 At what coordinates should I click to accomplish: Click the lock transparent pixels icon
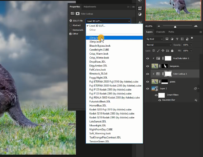[154, 51]
